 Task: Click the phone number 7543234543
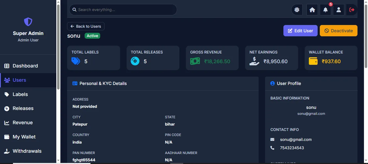pos(292,148)
